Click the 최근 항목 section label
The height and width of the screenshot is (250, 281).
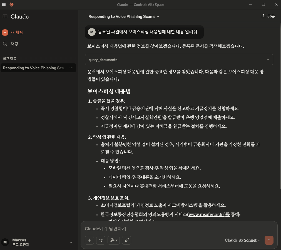9,59
